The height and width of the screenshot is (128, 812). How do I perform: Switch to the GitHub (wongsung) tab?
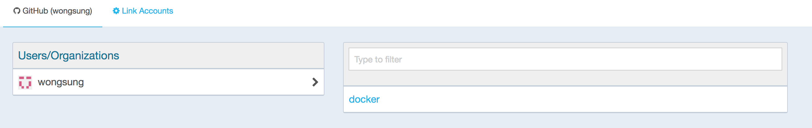point(53,13)
